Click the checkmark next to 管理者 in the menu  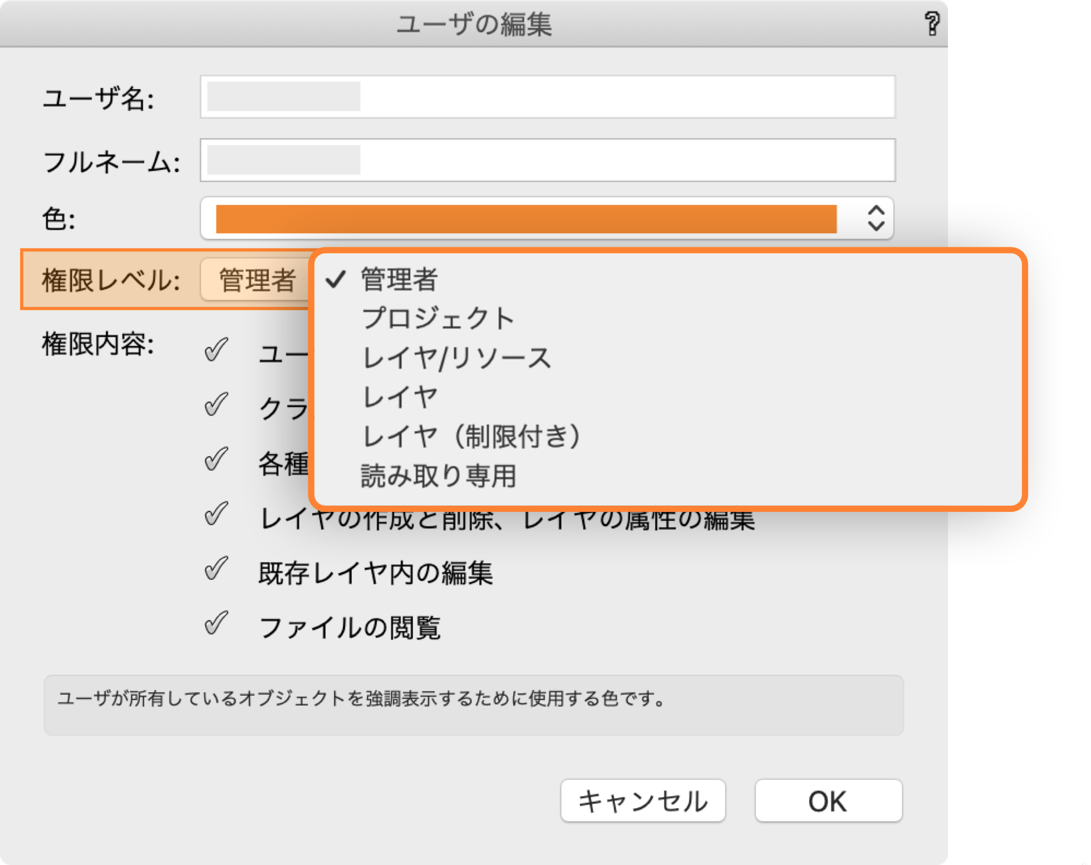tap(337, 280)
